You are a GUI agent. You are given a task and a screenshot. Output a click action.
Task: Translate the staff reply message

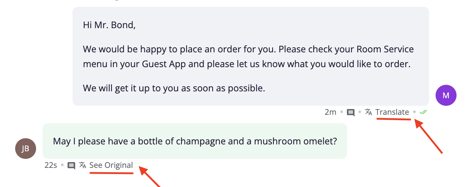[392, 112]
